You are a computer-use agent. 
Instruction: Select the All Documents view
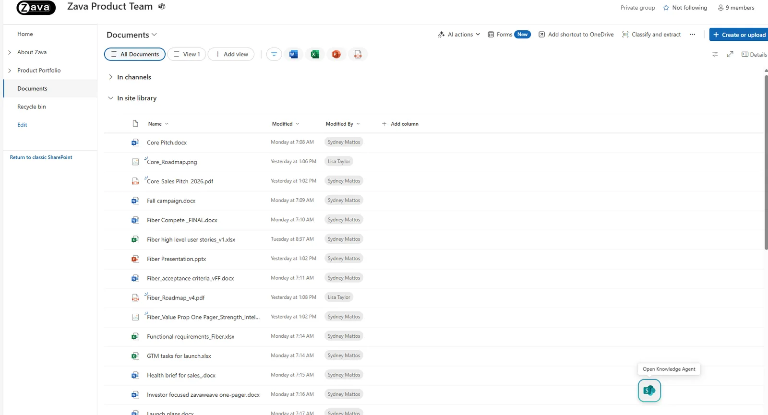click(135, 54)
